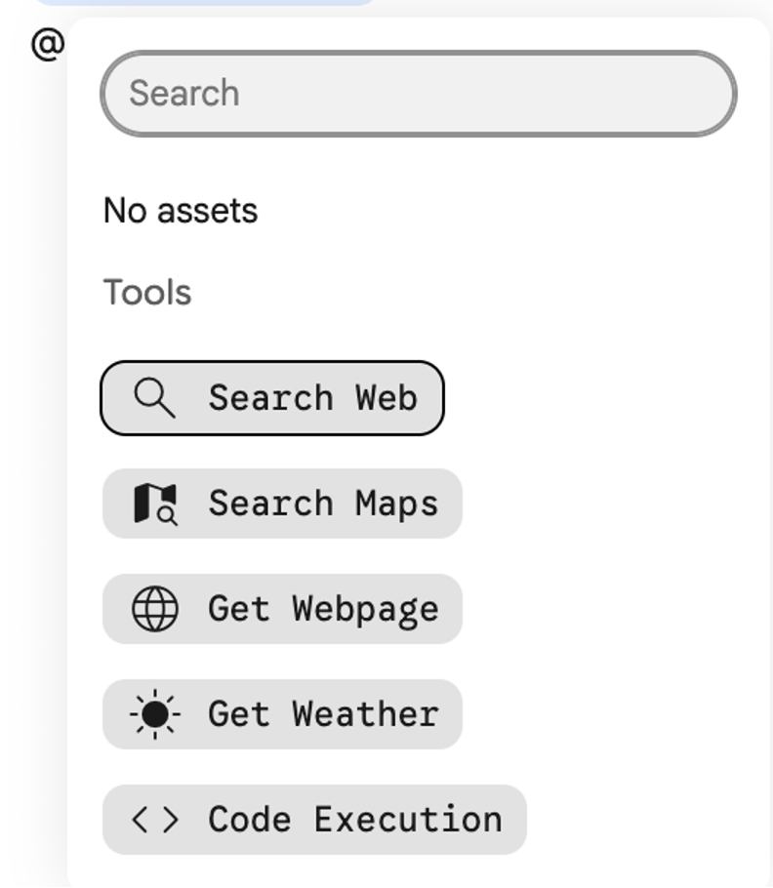Image resolution: width=773 pixels, height=888 pixels.
Task: Select the Search Web tool
Action: pos(271,398)
